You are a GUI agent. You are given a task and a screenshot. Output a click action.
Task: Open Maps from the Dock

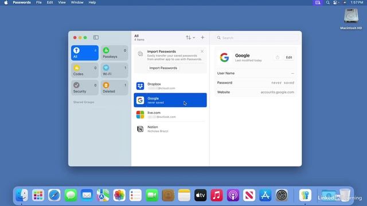click(103, 195)
